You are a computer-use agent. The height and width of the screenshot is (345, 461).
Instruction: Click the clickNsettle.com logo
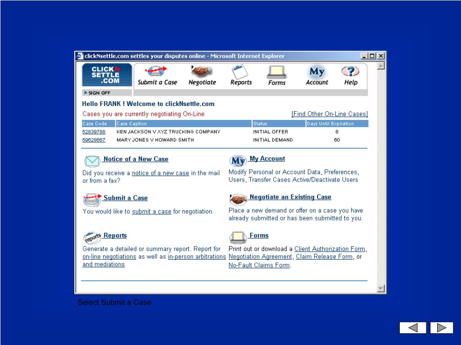(107, 75)
